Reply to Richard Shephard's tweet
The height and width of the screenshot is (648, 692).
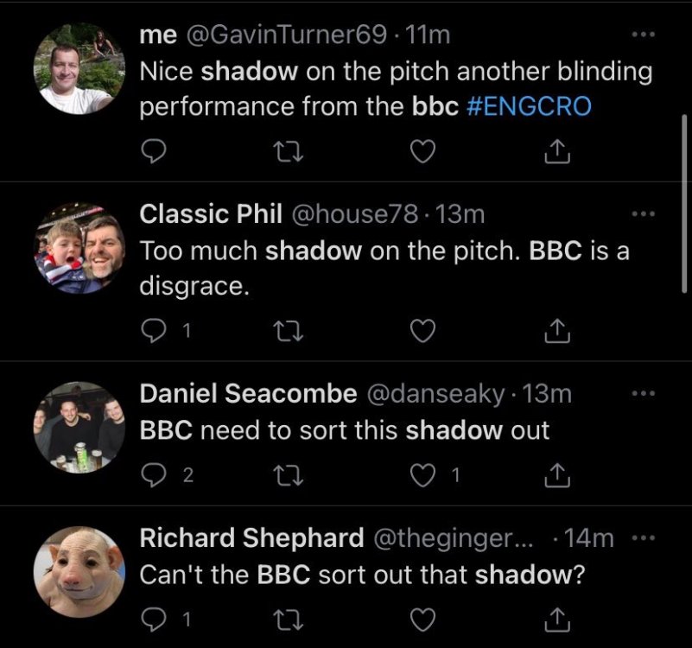point(153,618)
